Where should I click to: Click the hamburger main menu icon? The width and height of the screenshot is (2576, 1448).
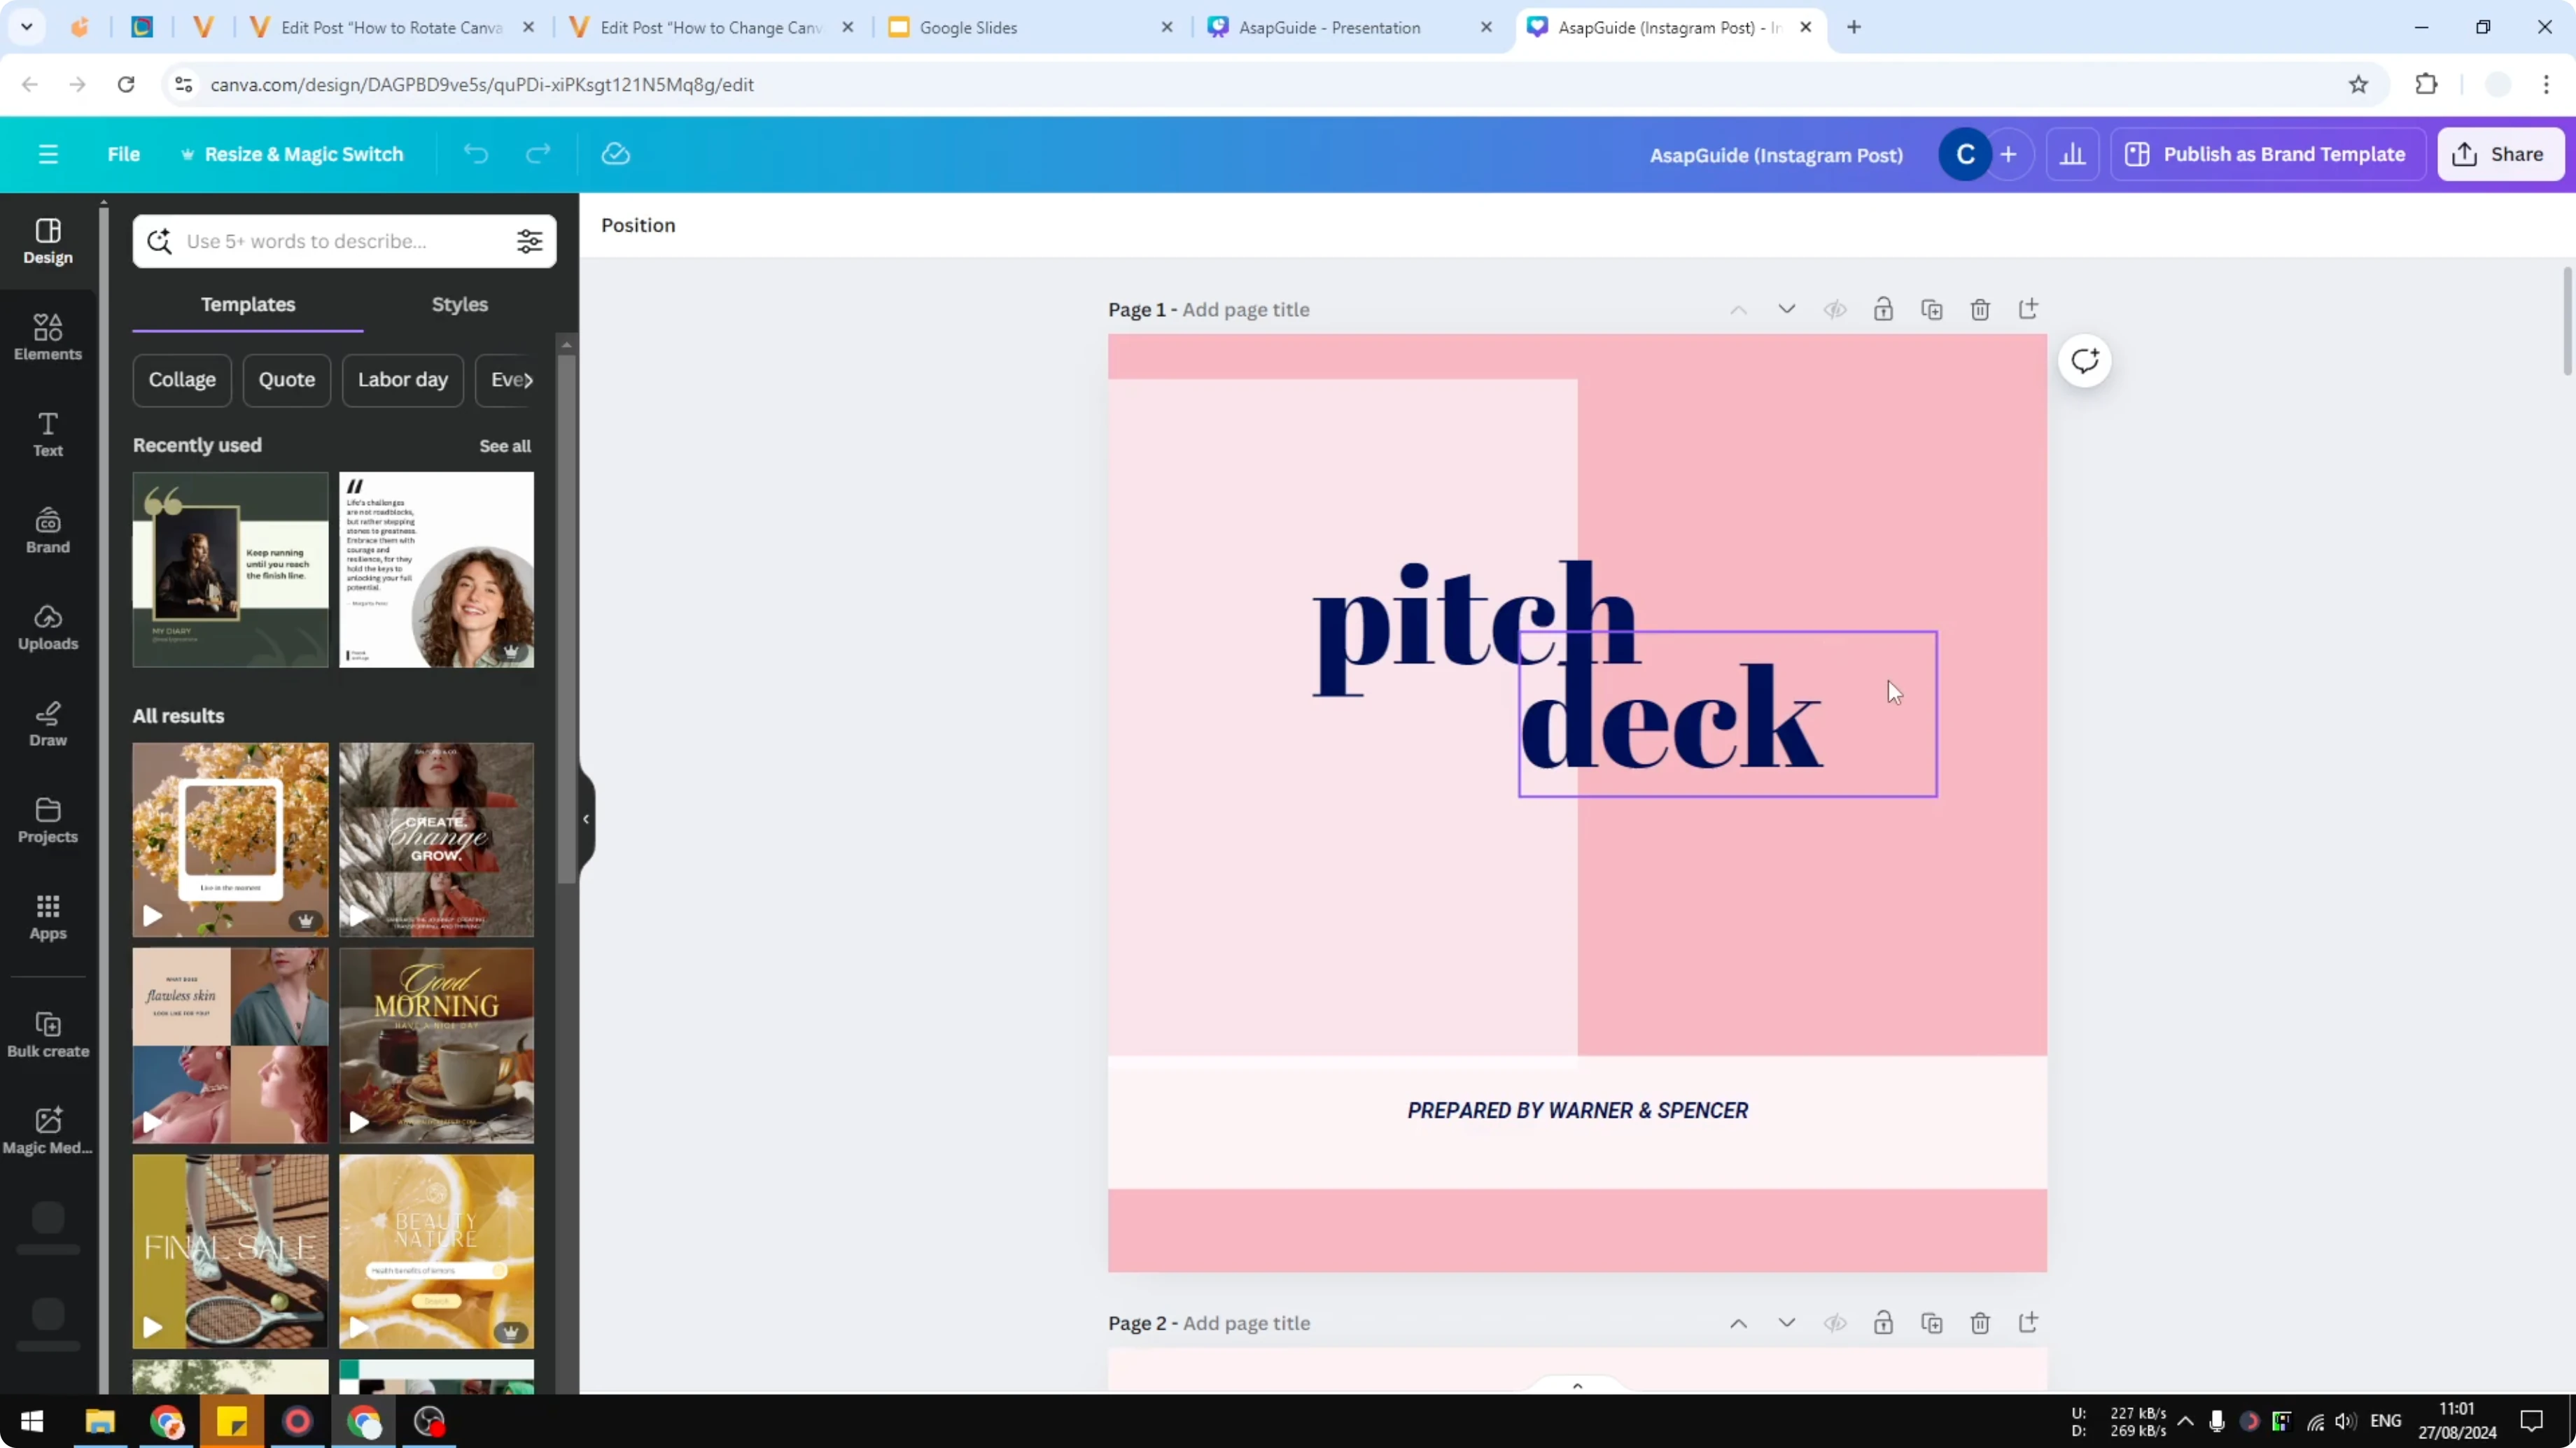48,154
